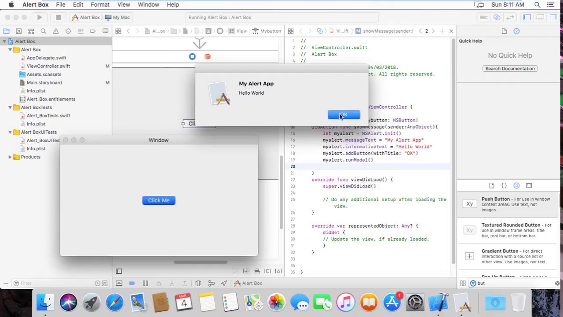Open the Quick Help inspector icon
Viewport: 563px width, 317px height.
[516, 31]
